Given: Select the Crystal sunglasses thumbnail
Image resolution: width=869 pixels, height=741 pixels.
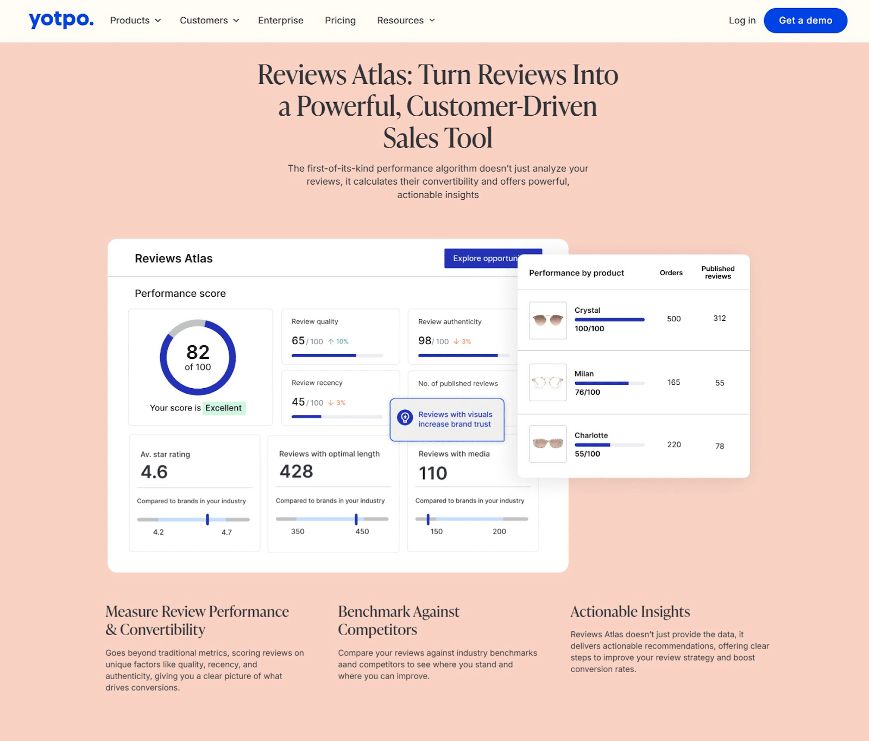Looking at the screenshot, I should (x=547, y=319).
